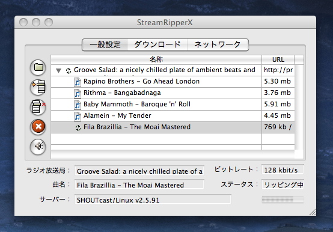Minimize the StreamRipperX window
The width and height of the screenshot is (333, 232).
pos(36,22)
